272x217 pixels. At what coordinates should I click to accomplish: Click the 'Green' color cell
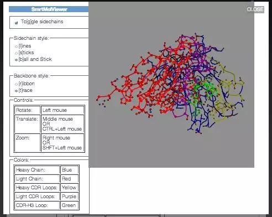point(70,205)
